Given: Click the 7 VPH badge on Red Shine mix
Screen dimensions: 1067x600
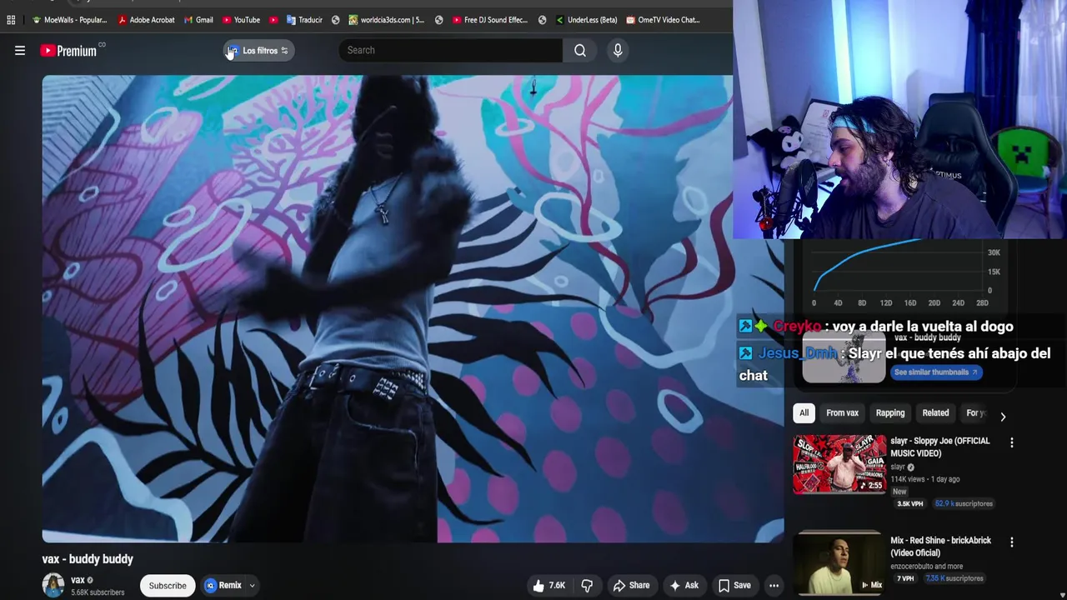Looking at the screenshot, I should click(x=905, y=578).
